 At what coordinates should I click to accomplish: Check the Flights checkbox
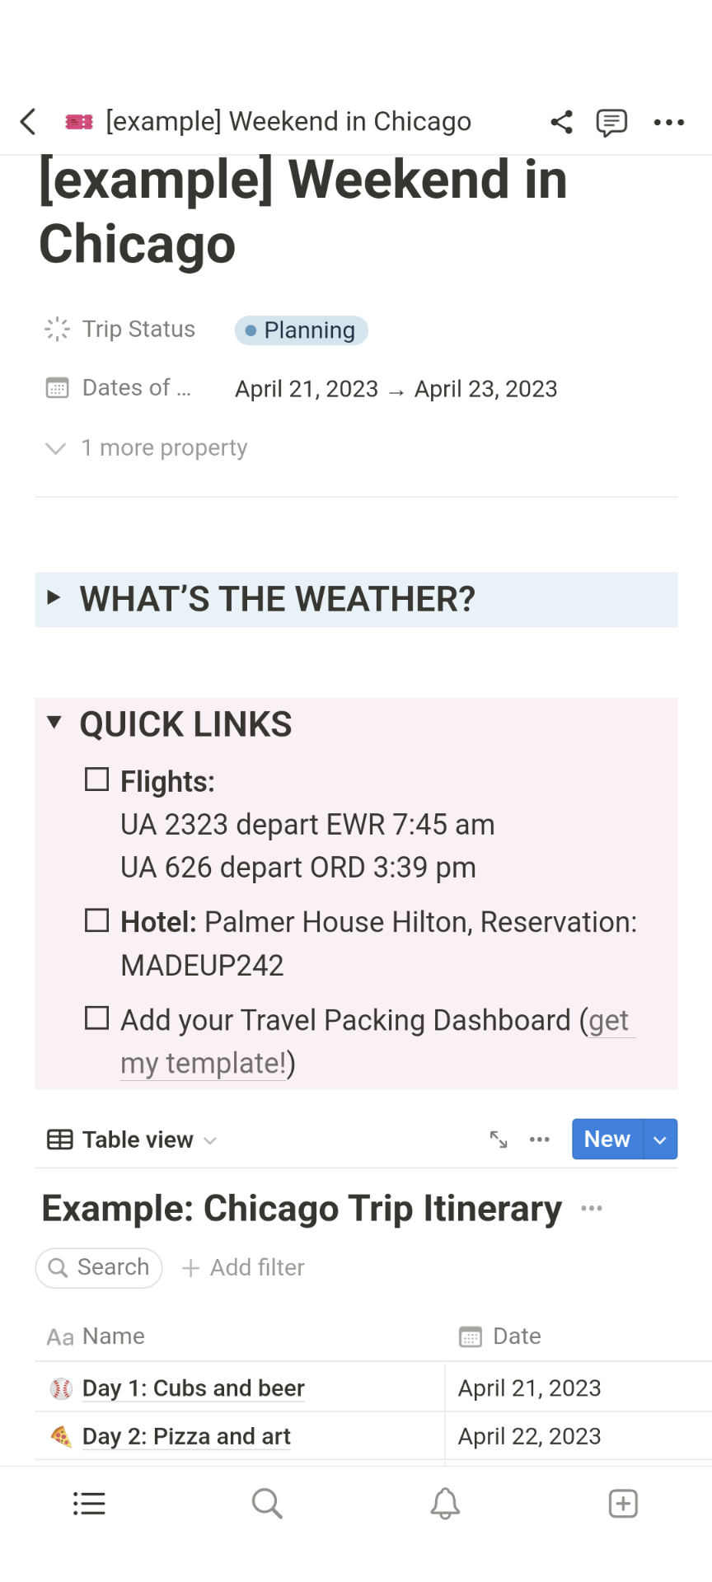[96, 778]
